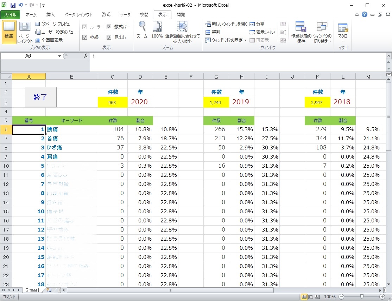Set zoom to 100% icon
The height and width of the screenshot is (301, 392).
tap(157, 30)
